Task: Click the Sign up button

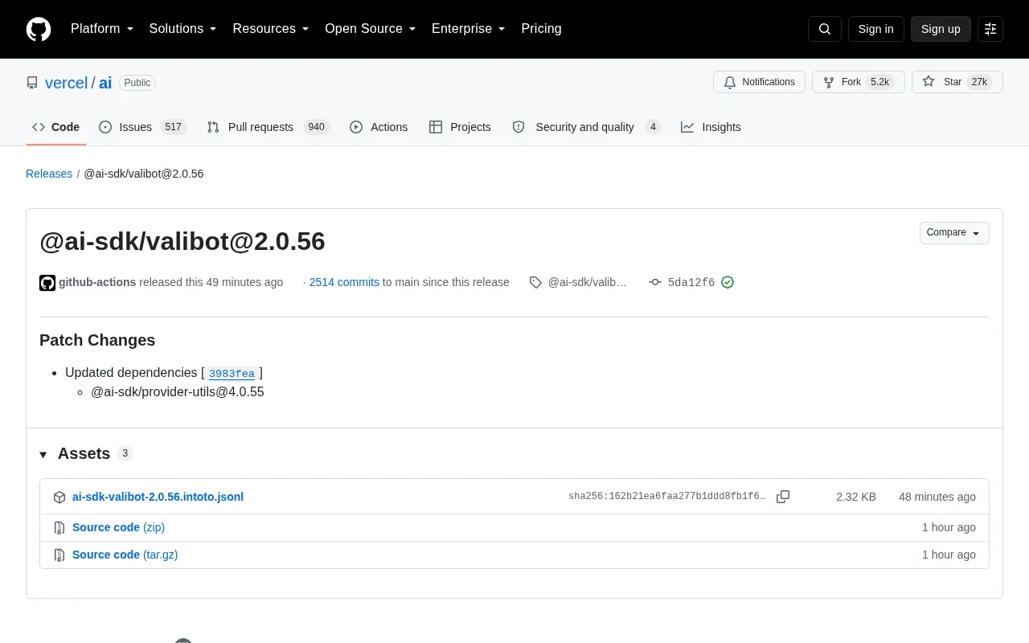Action: point(941,29)
